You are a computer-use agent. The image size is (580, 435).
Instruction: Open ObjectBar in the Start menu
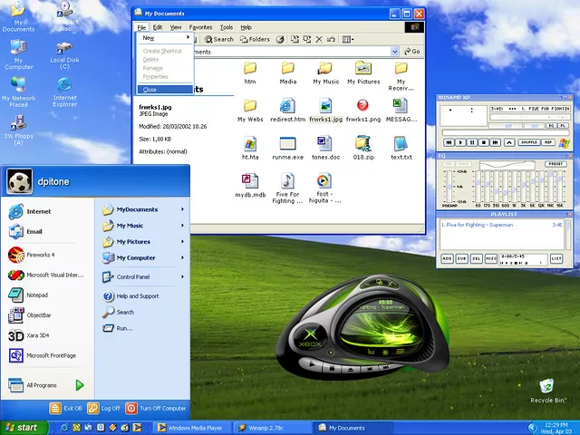30,315
